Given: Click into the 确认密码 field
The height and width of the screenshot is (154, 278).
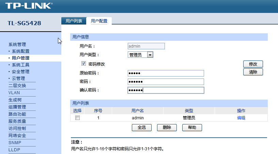Looking at the screenshot, I should (x=166, y=90).
